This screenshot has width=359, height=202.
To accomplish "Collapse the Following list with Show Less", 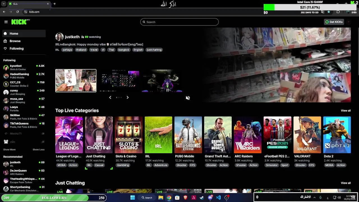I will [39, 150].
